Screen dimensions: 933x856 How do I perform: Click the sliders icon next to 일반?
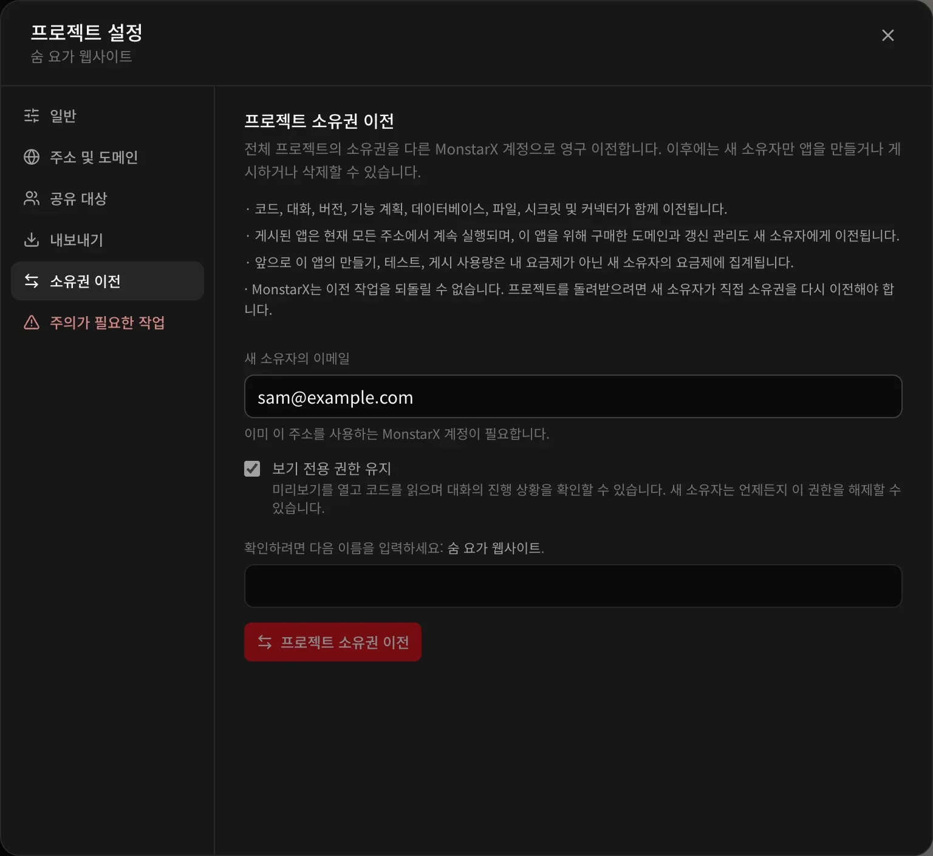coord(32,116)
